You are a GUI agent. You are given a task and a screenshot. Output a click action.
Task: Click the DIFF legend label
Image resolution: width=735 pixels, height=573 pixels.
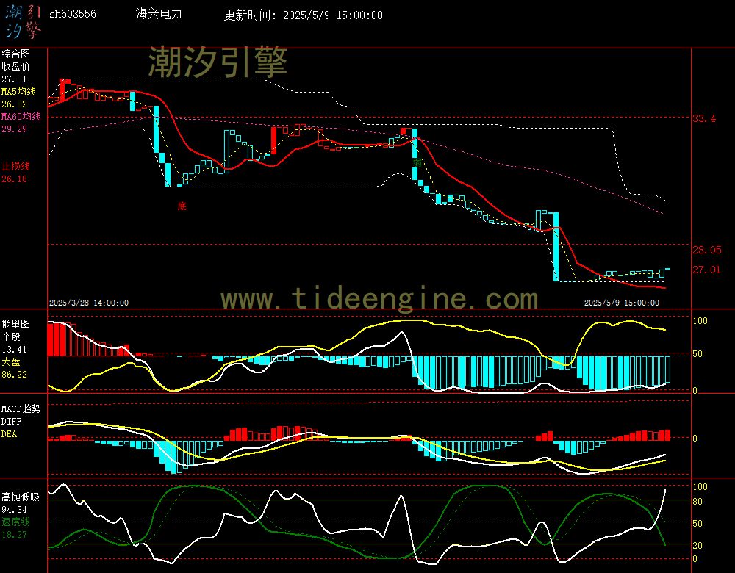pyautogui.click(x=11, y=421)
